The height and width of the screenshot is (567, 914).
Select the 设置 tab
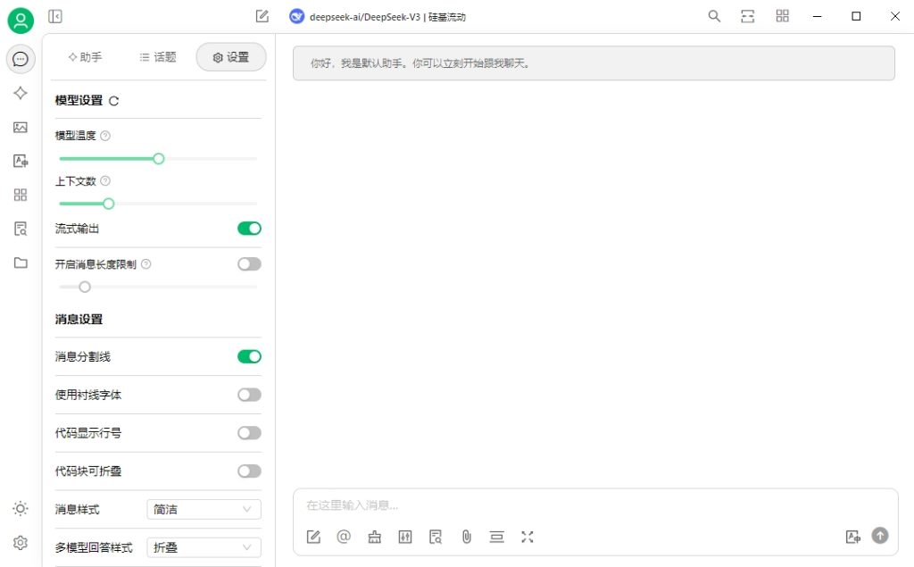click(x=231, y=57)
